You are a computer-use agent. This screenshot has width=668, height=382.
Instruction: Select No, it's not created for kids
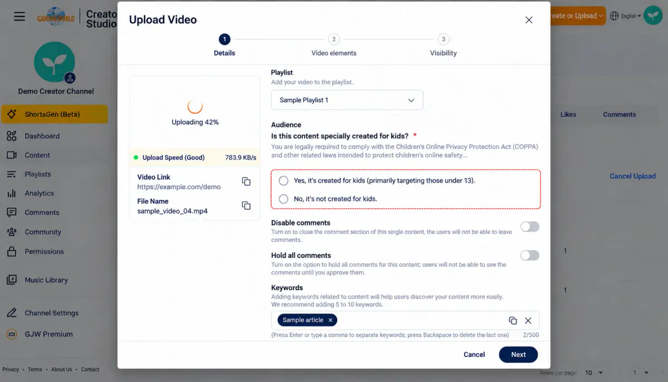click(284, 199)
